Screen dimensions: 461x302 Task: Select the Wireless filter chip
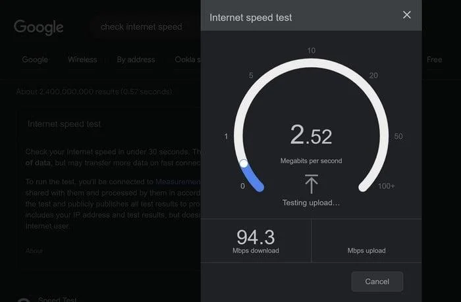(x=82, y=60)
